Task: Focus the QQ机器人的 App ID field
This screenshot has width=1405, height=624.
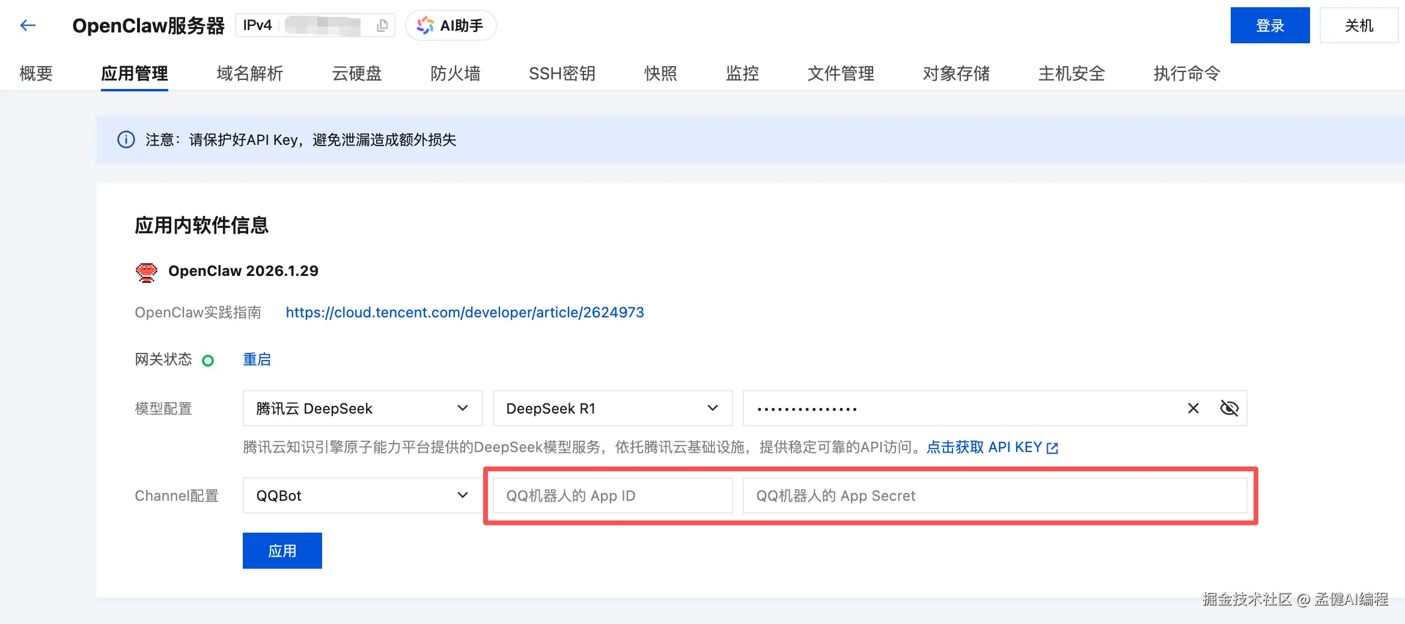Action: pyautogui.click(x=612, y=495)
